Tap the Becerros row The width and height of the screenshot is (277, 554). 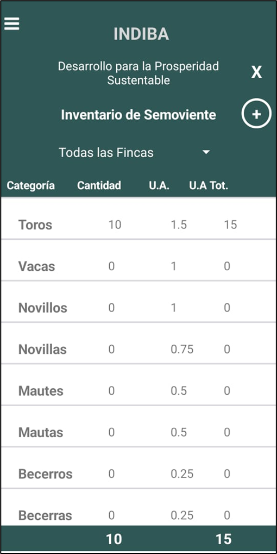[x=138, y=468]
